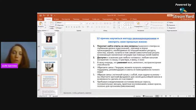Viewport: 196px width, 110px height.
Task: Switch to slide sorter view icon
Action: pos(161,96)
